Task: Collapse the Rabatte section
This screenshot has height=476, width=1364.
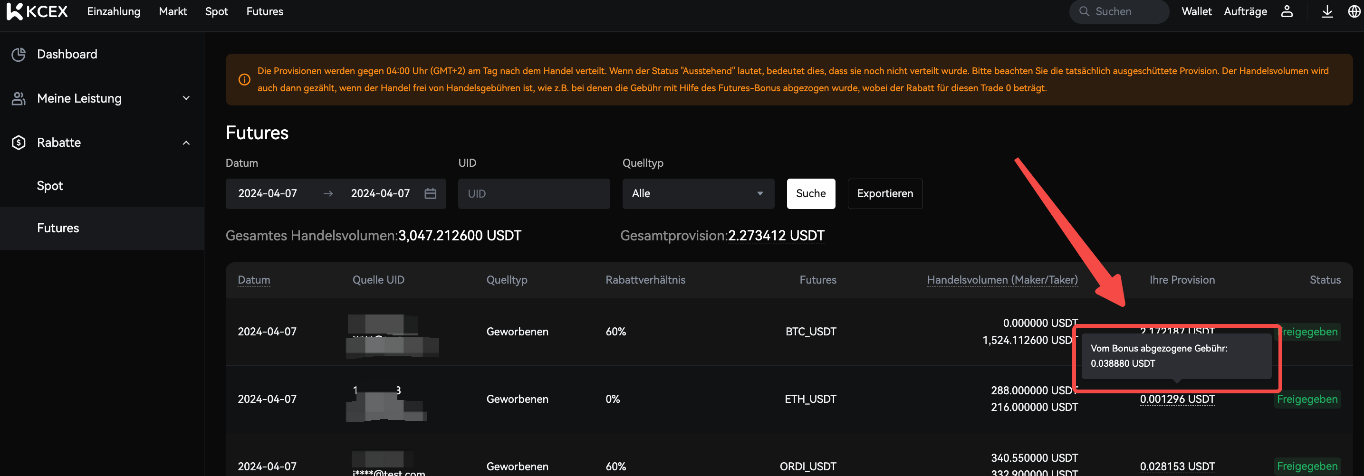Action: point(186,143)
